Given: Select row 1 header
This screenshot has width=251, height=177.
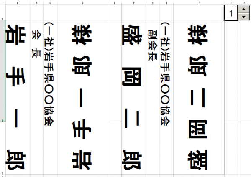Looking at the screenshot, I should tap(3, 13).
